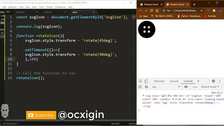Open the DevTools three-dot menu
Viewport: 224px width, 126px height.
click(x=219, y=81)
